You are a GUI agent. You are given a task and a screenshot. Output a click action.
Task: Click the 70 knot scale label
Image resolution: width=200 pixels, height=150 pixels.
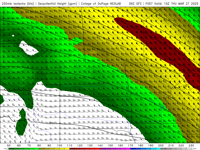[29, 145]
